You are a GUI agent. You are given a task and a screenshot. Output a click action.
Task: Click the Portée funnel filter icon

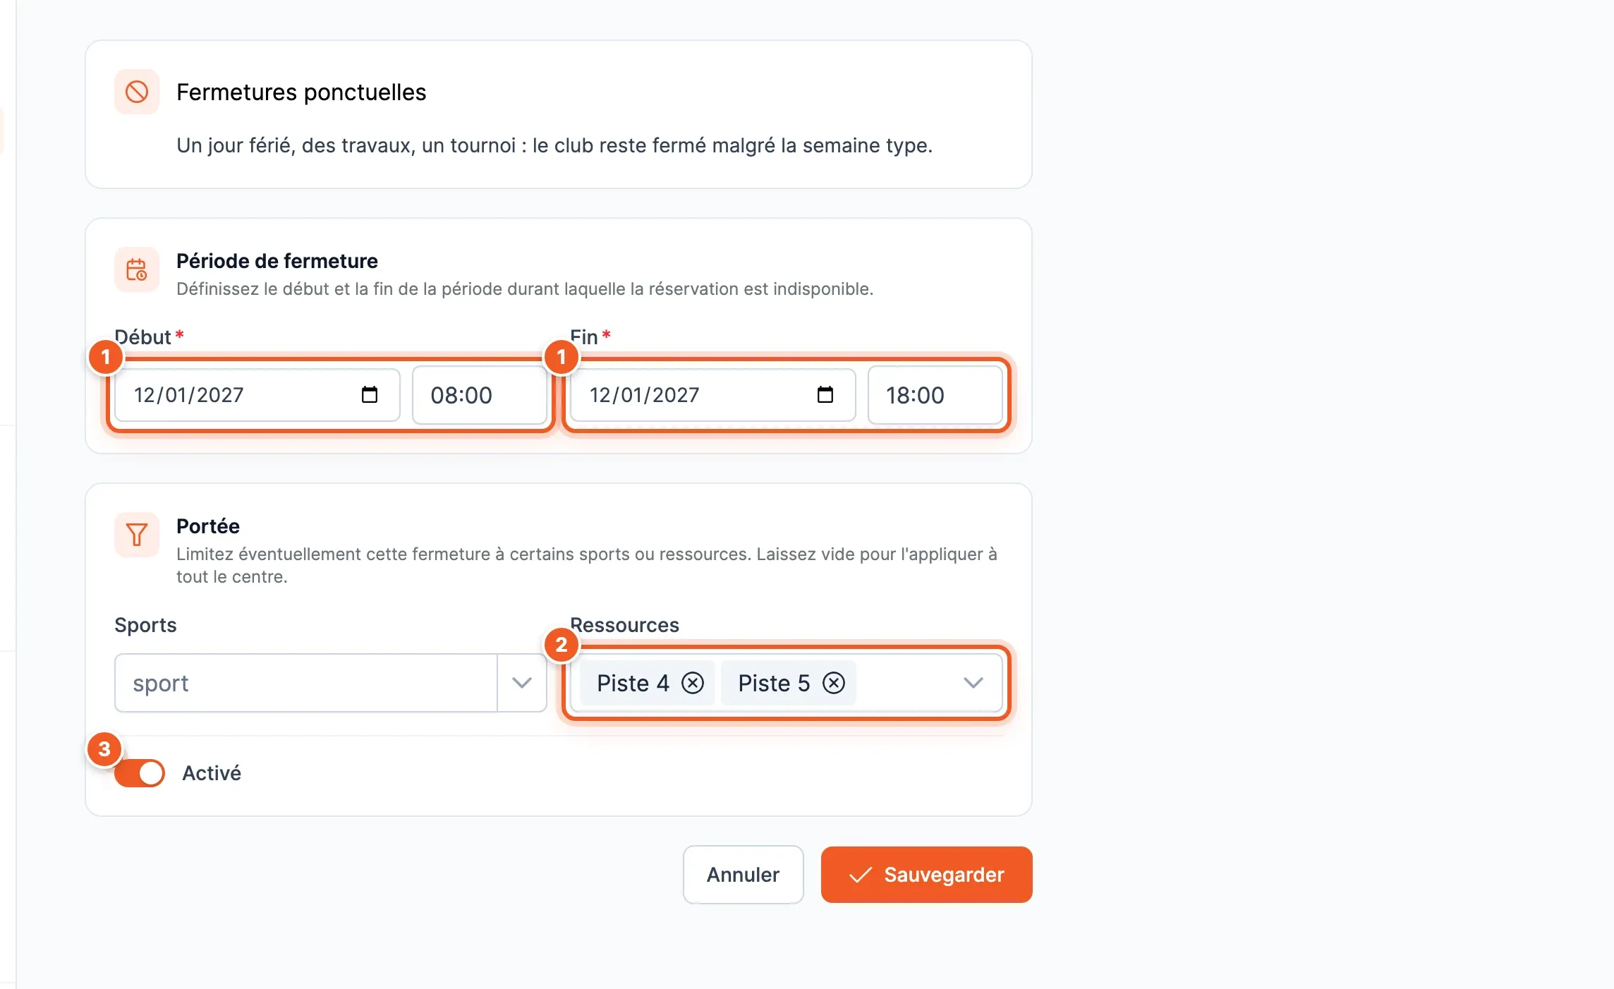(137, 535)
